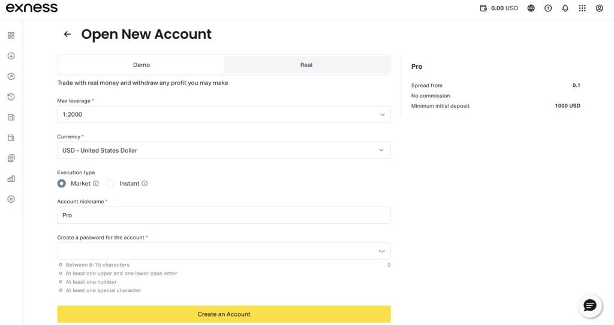Open the Currency dropdown

coord(224,150)
